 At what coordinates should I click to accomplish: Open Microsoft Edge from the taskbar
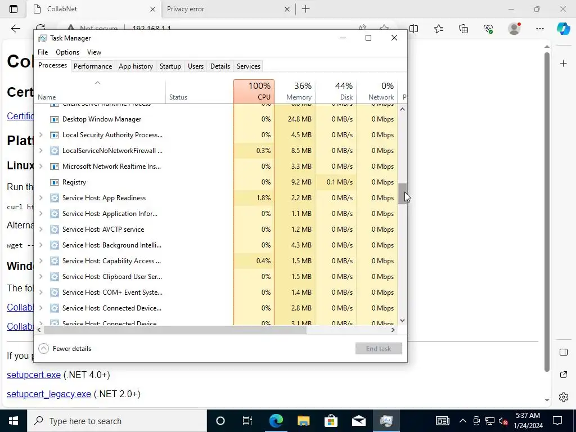click(276, 421)
